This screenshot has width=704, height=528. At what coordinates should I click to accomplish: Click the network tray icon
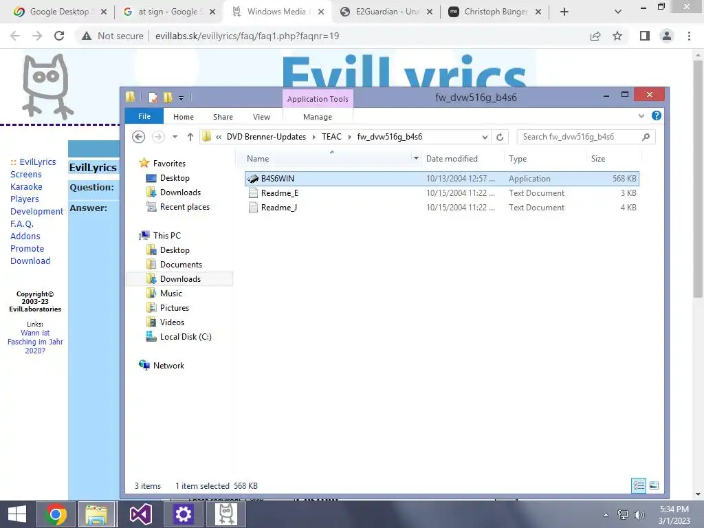[x=623, y=515]
